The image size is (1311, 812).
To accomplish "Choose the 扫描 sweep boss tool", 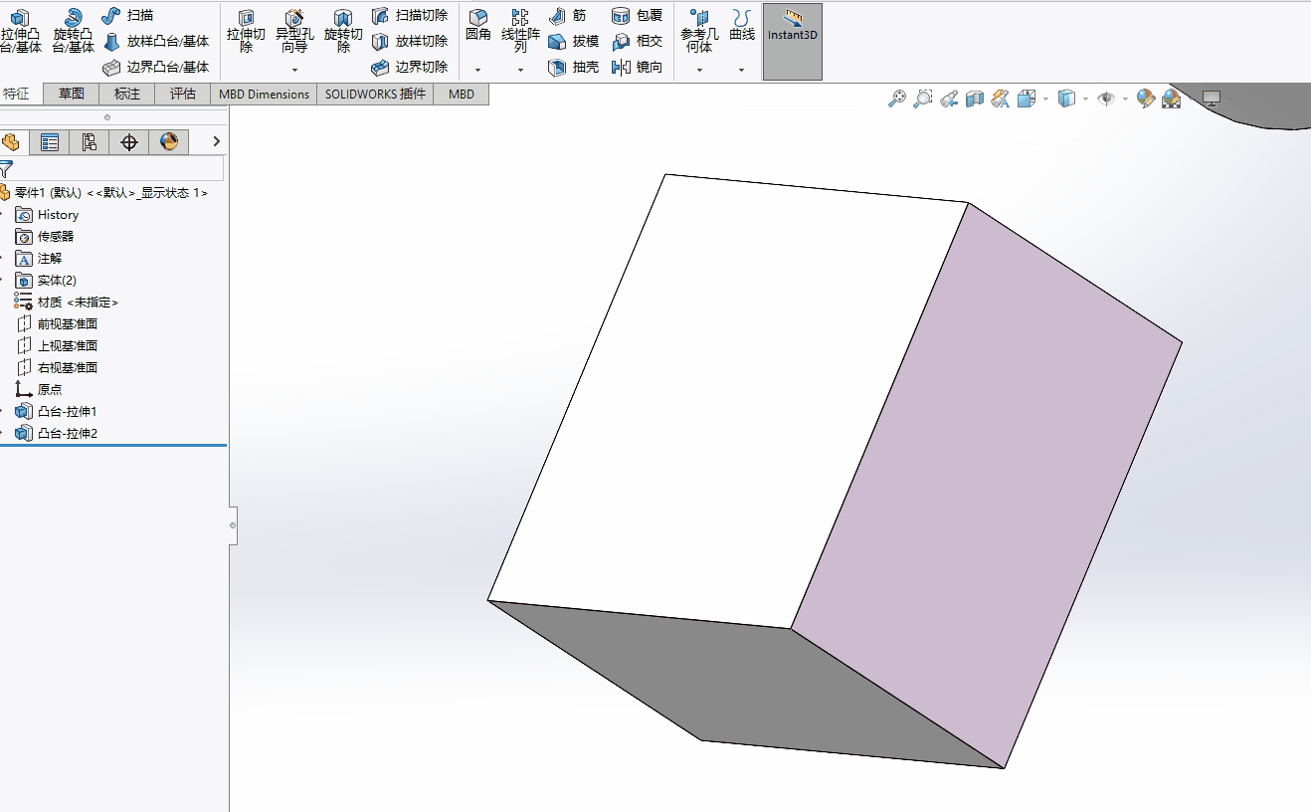I will click(x=127, y=15).
